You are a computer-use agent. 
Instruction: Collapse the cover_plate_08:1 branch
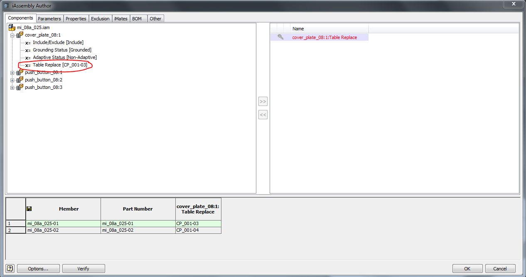pyautogui.click(x=12, y=34)
